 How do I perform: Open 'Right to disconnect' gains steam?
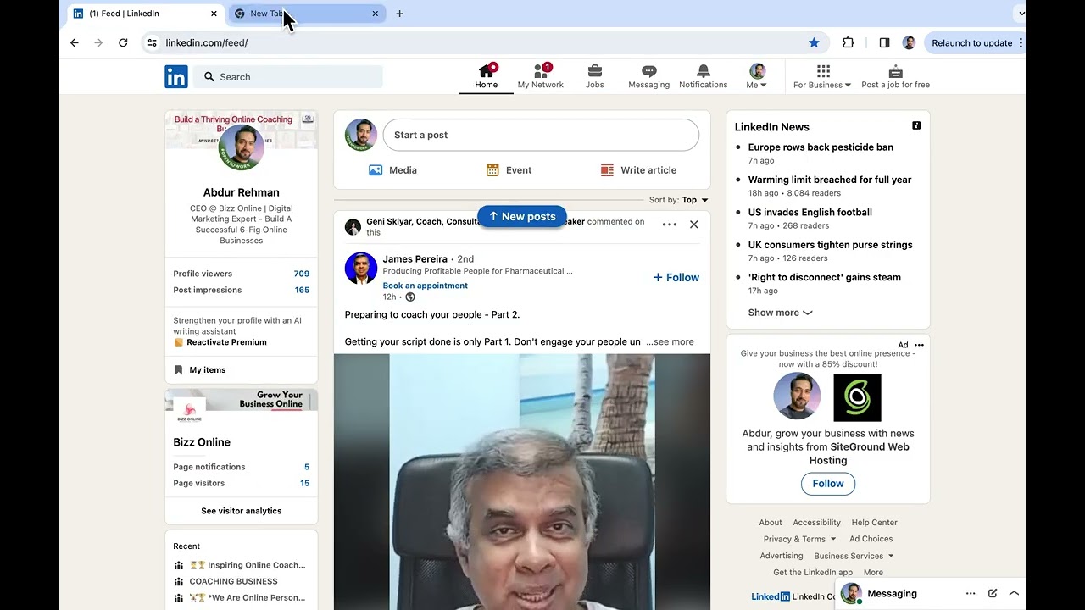825,277
